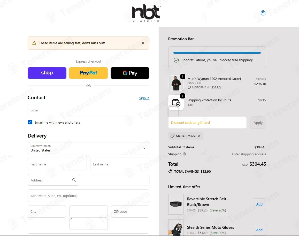299x236 pixels.
Task: Click the MOTORMAN tag icon under jacket
Action: (189, 88)
